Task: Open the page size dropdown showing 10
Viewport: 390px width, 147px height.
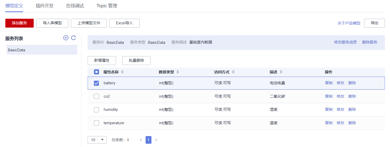Action: [97, 140]
